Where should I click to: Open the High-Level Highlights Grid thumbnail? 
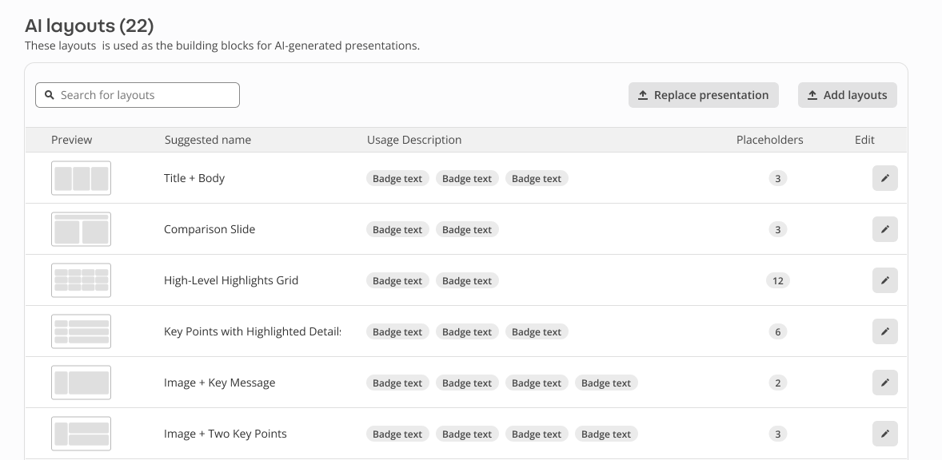point(81,280)
